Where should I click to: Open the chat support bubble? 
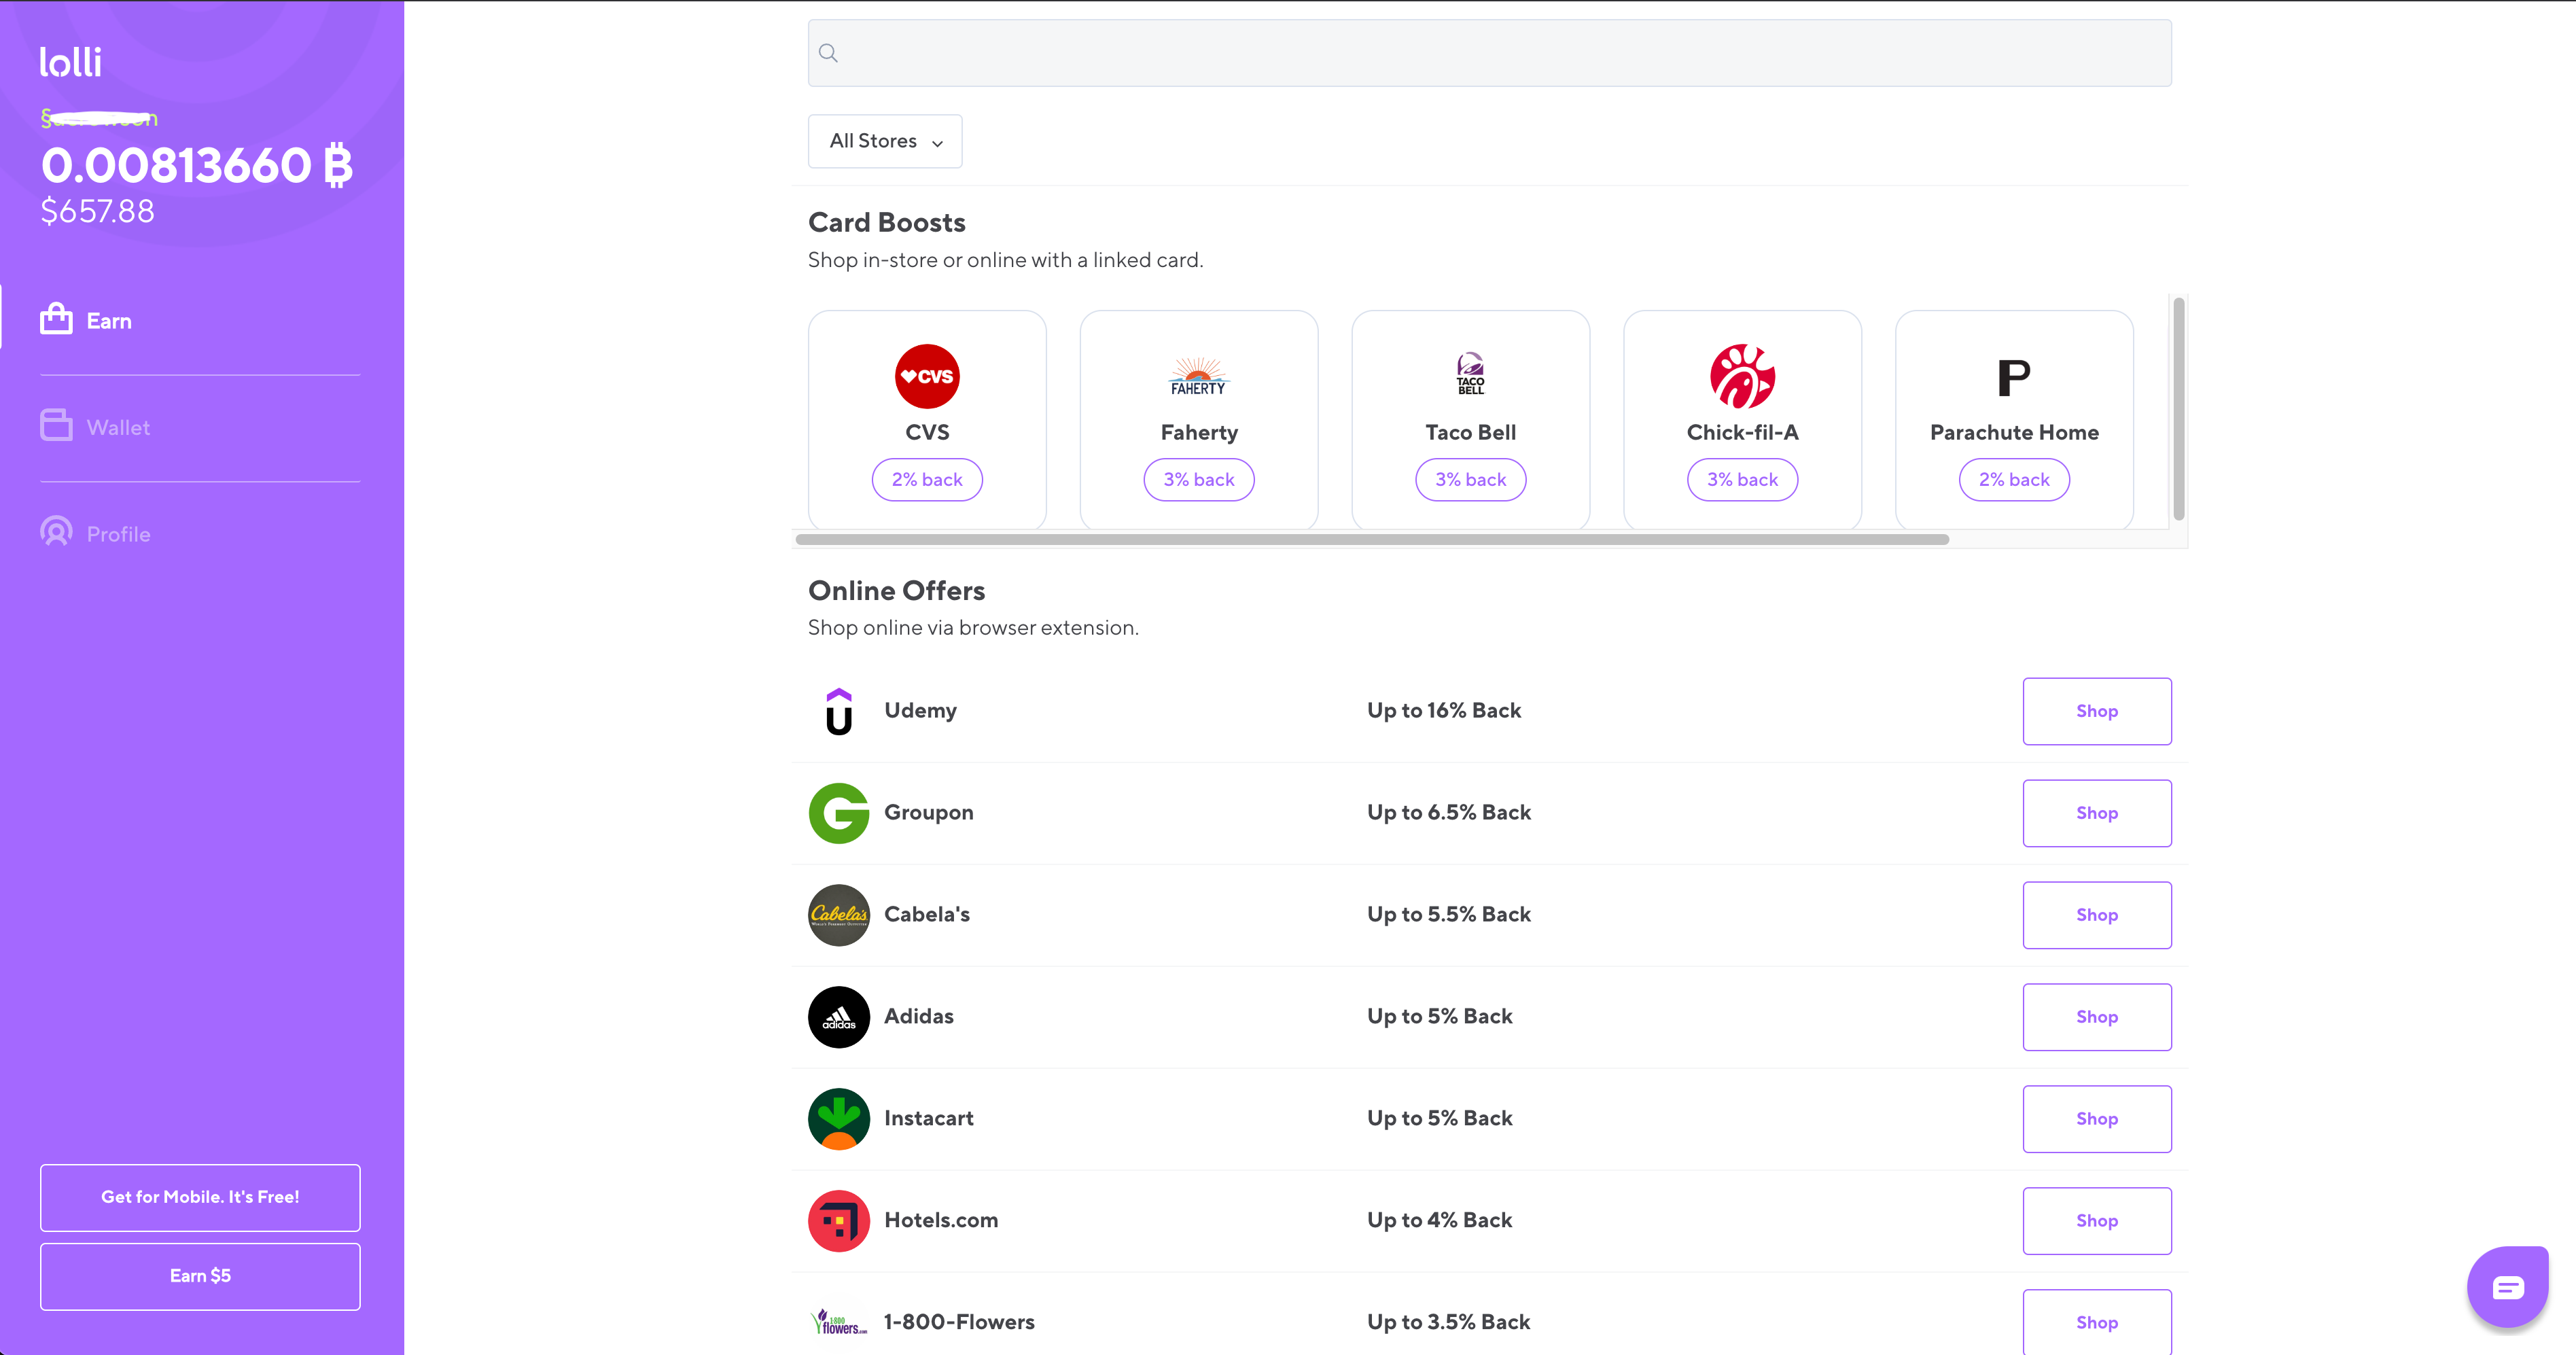[2507, 1286]
